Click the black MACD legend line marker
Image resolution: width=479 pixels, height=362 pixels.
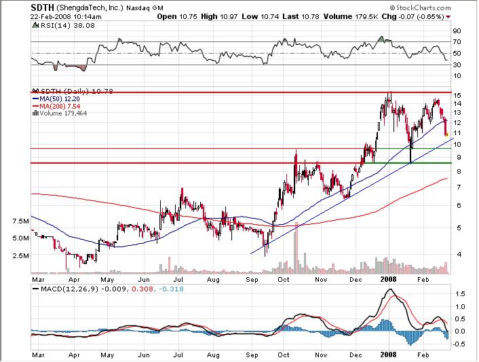[x=36, y=289]
